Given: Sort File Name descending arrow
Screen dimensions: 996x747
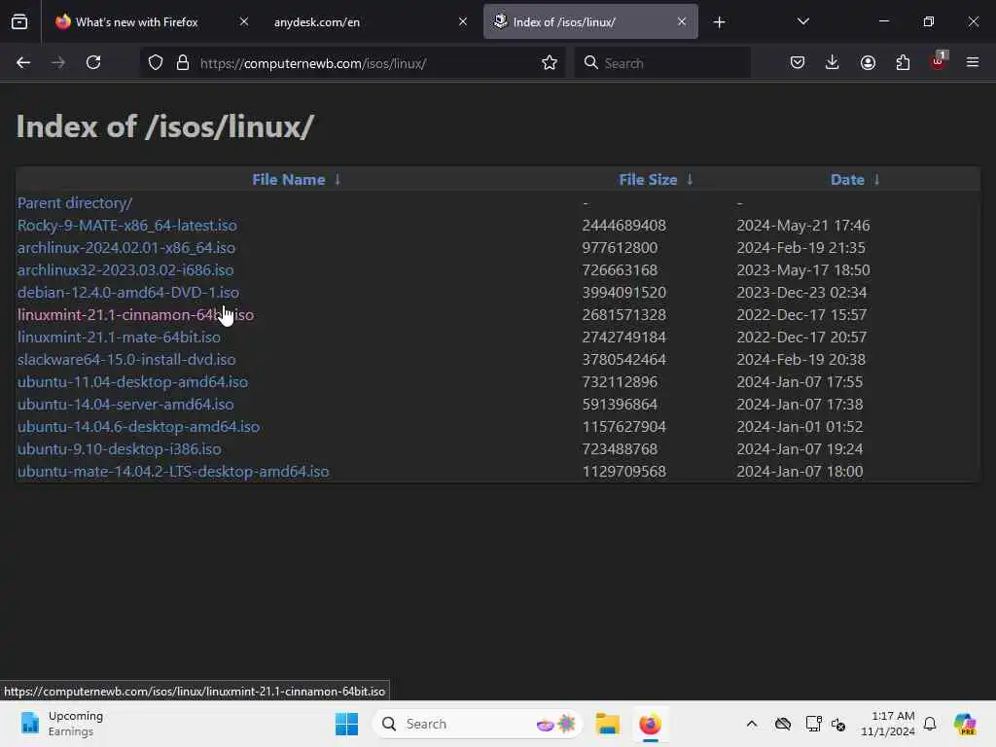Looking at the screenshot, I should [338, 180].
